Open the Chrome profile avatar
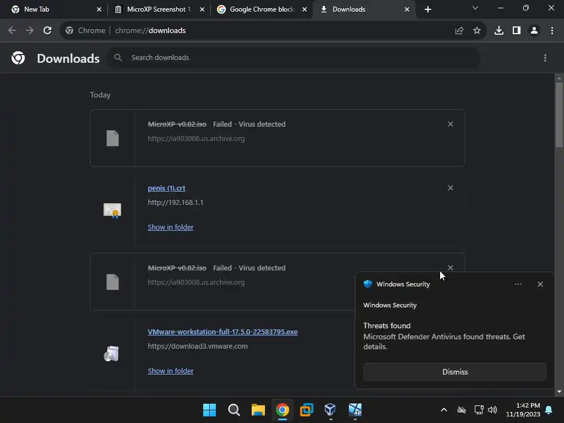This screenshot has width=564, height=423. coord(534,31)
